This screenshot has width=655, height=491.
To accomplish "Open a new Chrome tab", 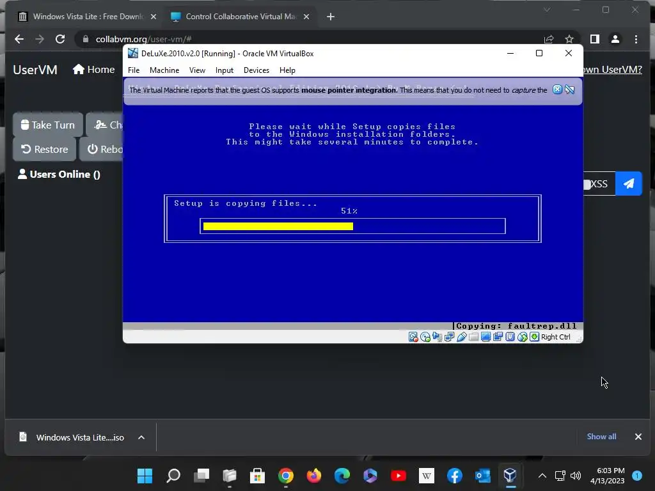I will pos(331,16).
